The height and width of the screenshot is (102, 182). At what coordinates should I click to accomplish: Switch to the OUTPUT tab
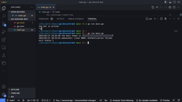click(x=60, y=19)
